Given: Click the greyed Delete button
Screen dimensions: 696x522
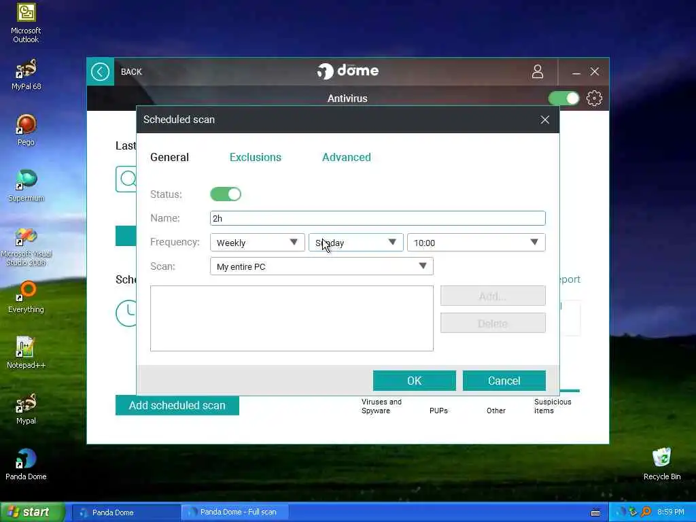Looking at the screenshot, I should click(x=493, y=323).
